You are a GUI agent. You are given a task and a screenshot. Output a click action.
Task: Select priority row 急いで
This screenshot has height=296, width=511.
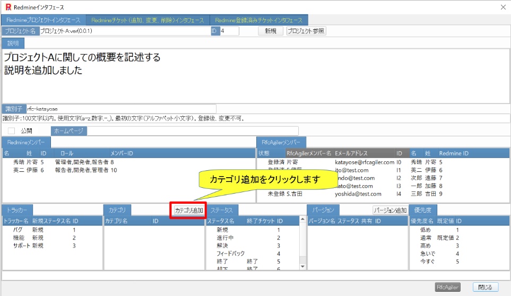tap(459, 254)
